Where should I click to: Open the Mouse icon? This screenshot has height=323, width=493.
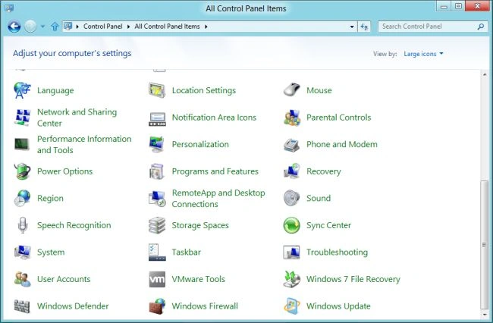[291, 90]
